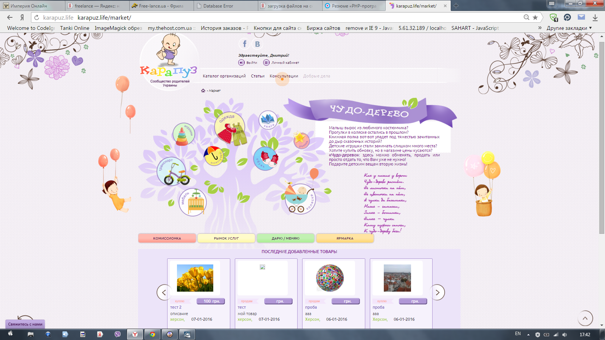
Task: Open the broken image product thumbnail
Action: pyautogui.click(x=262, y=267)
